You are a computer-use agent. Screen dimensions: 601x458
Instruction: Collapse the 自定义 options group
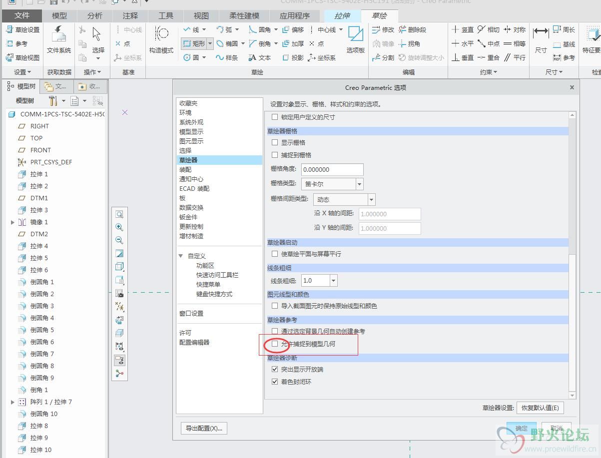[x=181, y=256]
